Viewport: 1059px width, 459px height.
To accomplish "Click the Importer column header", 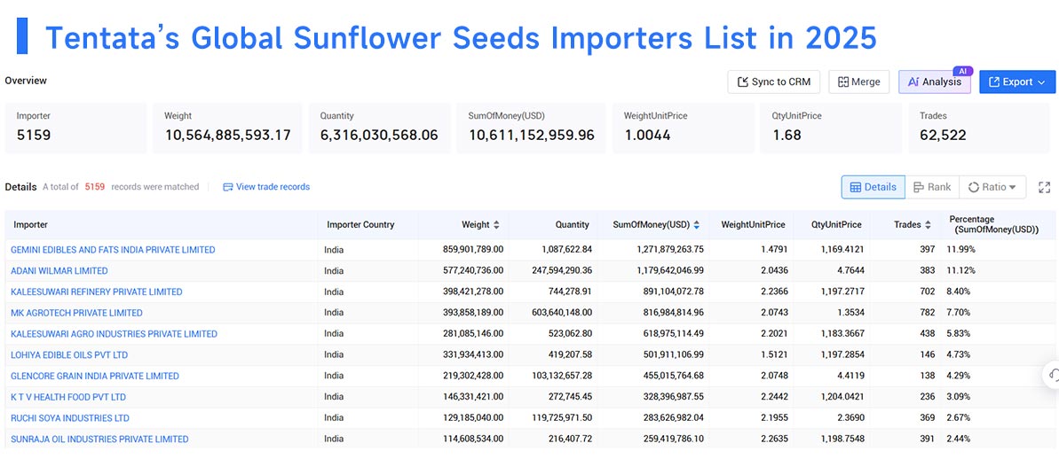I will 31,224.
